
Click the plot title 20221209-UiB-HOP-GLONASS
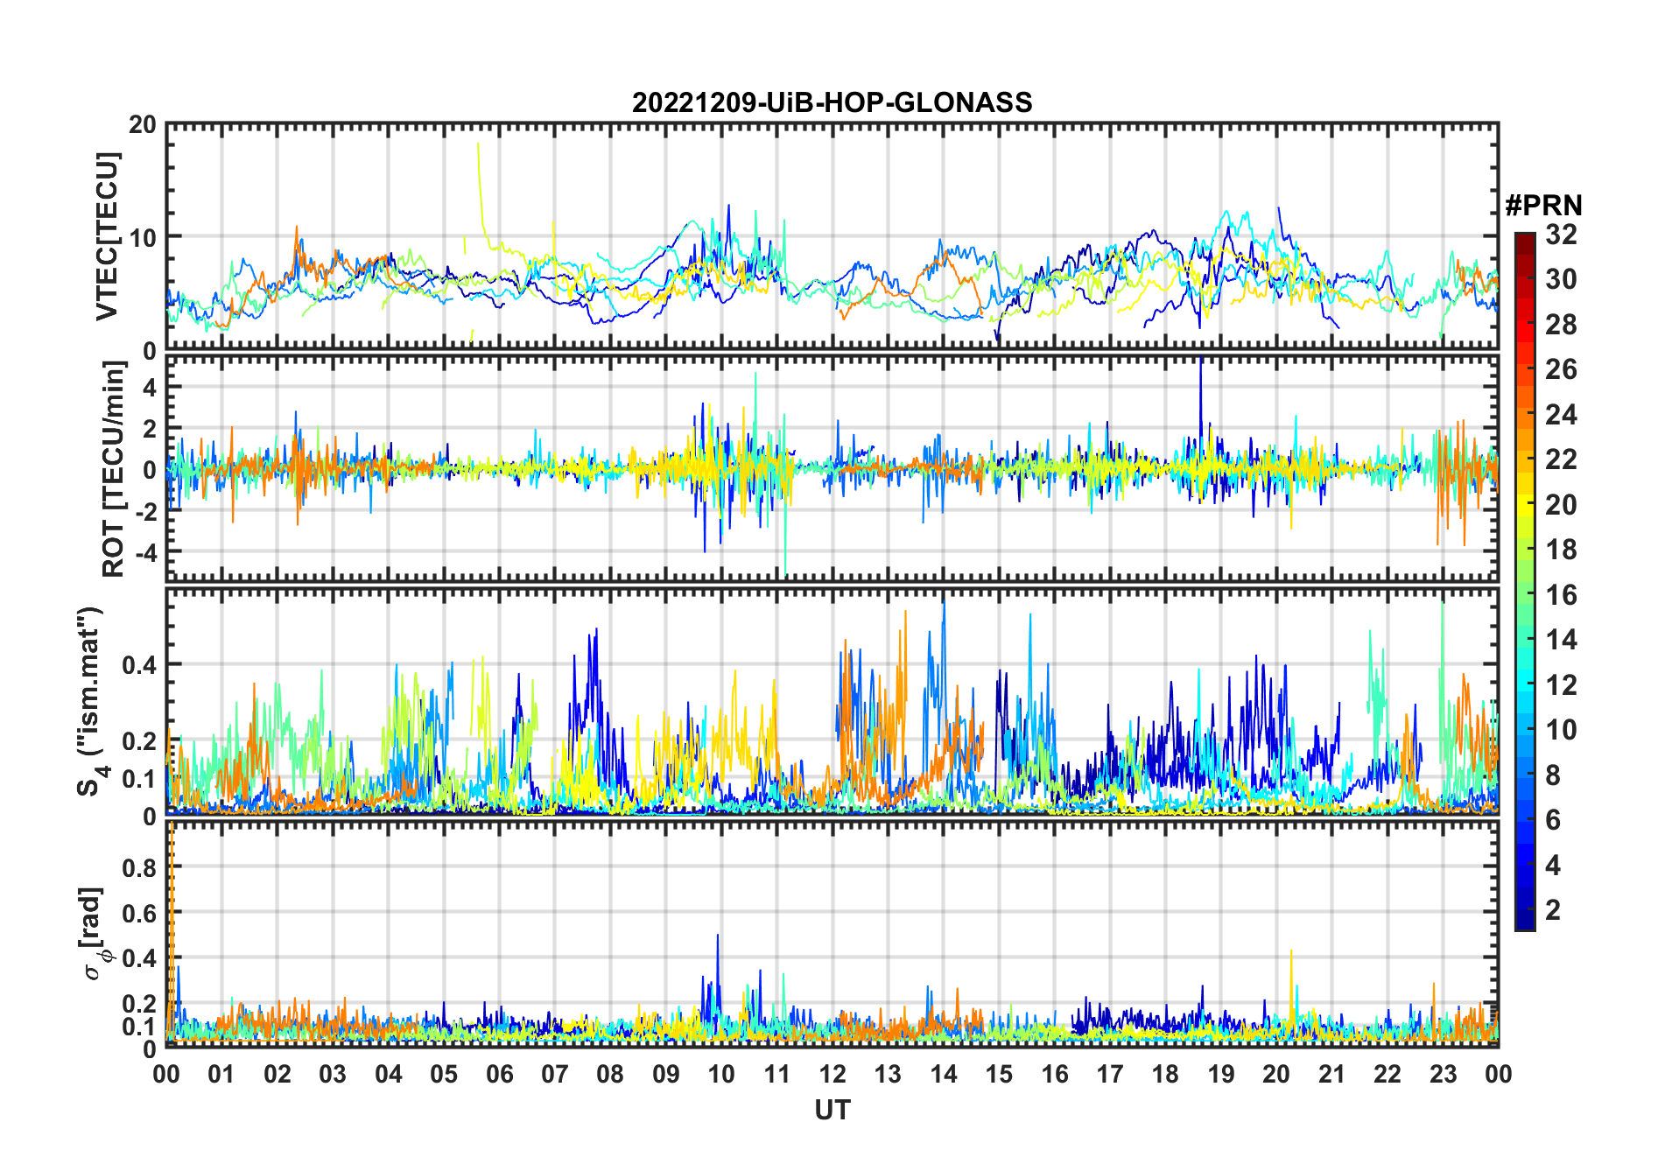coord(832,102)
